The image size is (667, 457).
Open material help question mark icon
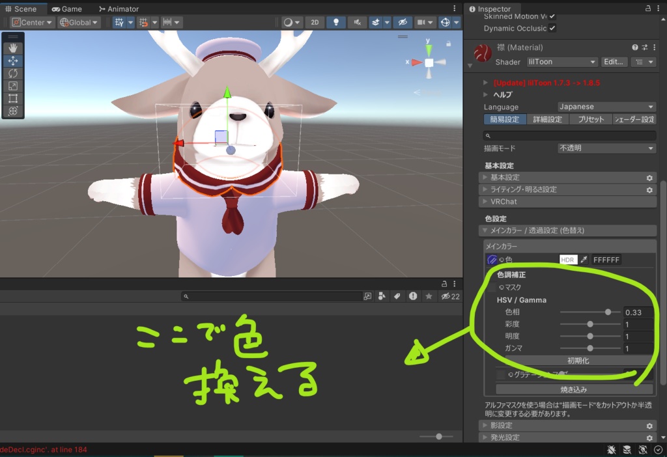click(634, 47)
